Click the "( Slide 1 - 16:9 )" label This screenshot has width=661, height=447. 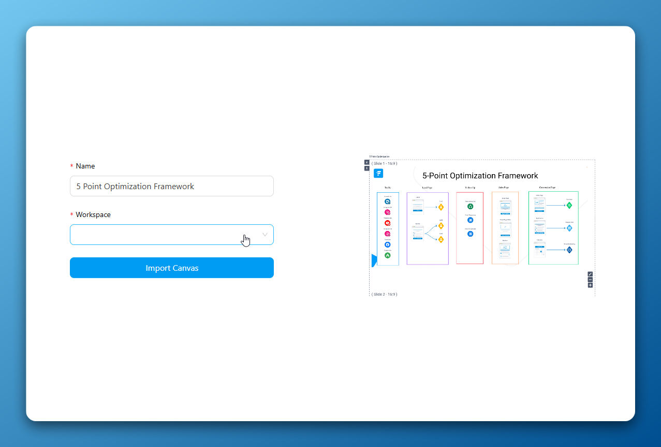tap(385, 163)
